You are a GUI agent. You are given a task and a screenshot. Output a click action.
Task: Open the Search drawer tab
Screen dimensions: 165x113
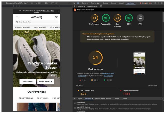[125, 99]
